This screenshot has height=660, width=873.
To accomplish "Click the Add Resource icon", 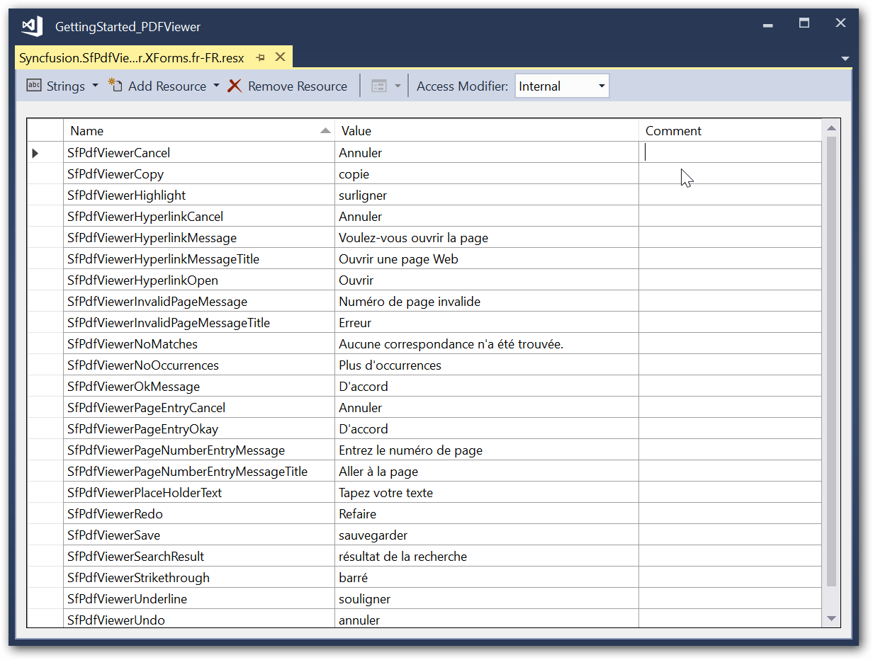I will tap(115, 86).
